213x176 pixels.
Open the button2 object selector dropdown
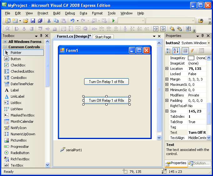(x=209, y=43)
